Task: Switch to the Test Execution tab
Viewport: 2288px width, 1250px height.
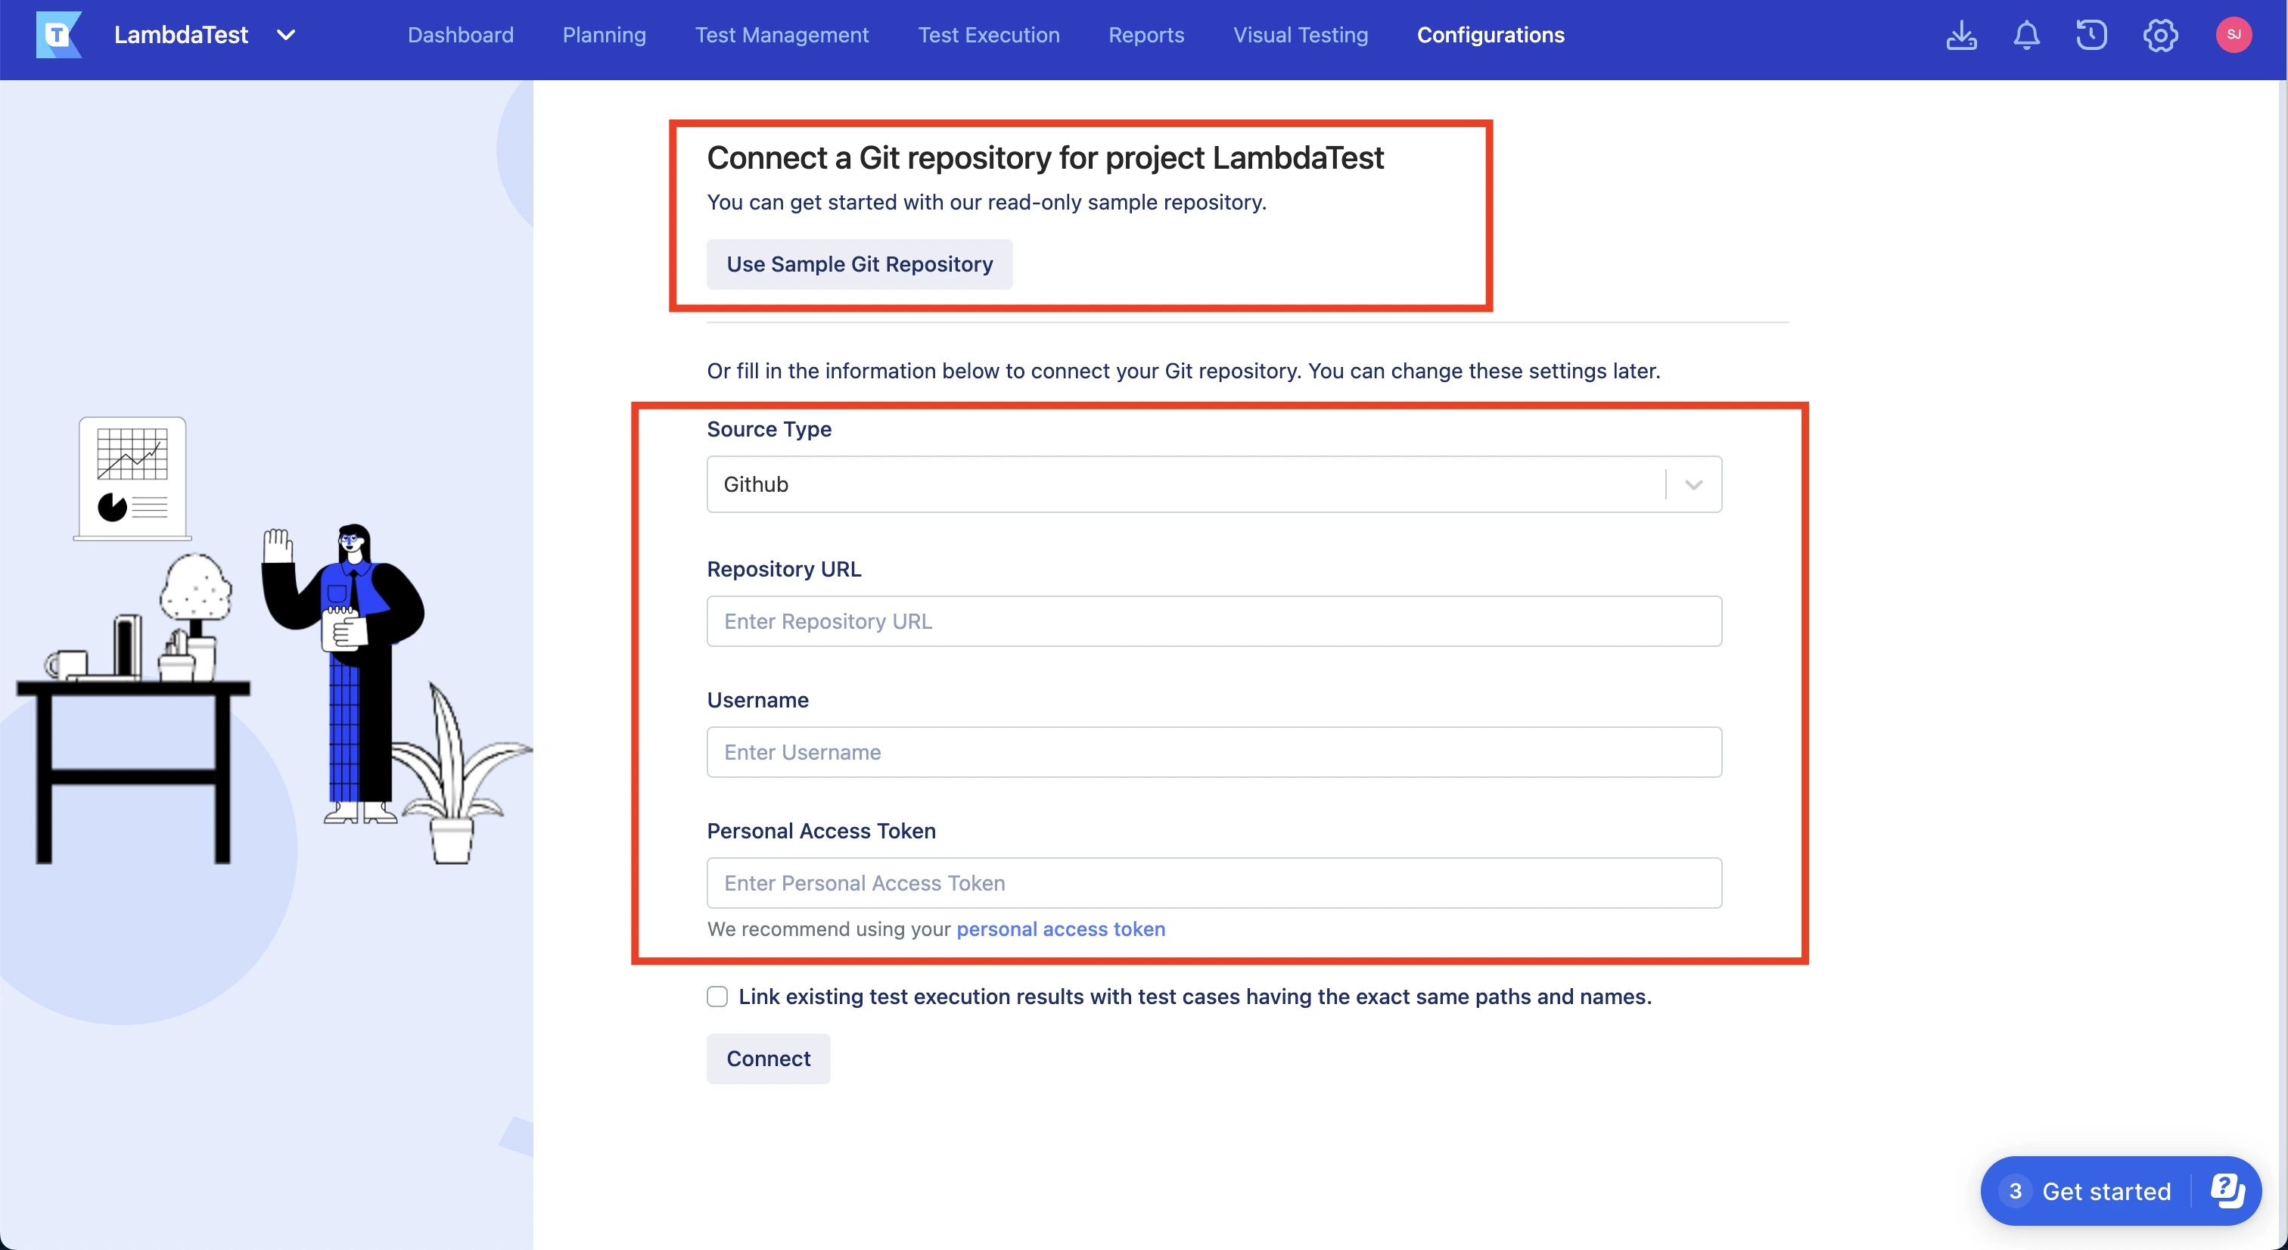Action: coord(987,36)
